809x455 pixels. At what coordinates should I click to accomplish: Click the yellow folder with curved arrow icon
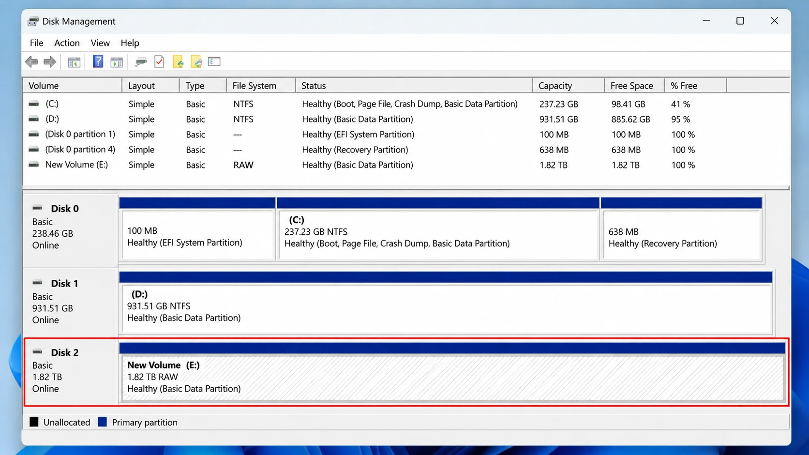click(x=196, y=62)
